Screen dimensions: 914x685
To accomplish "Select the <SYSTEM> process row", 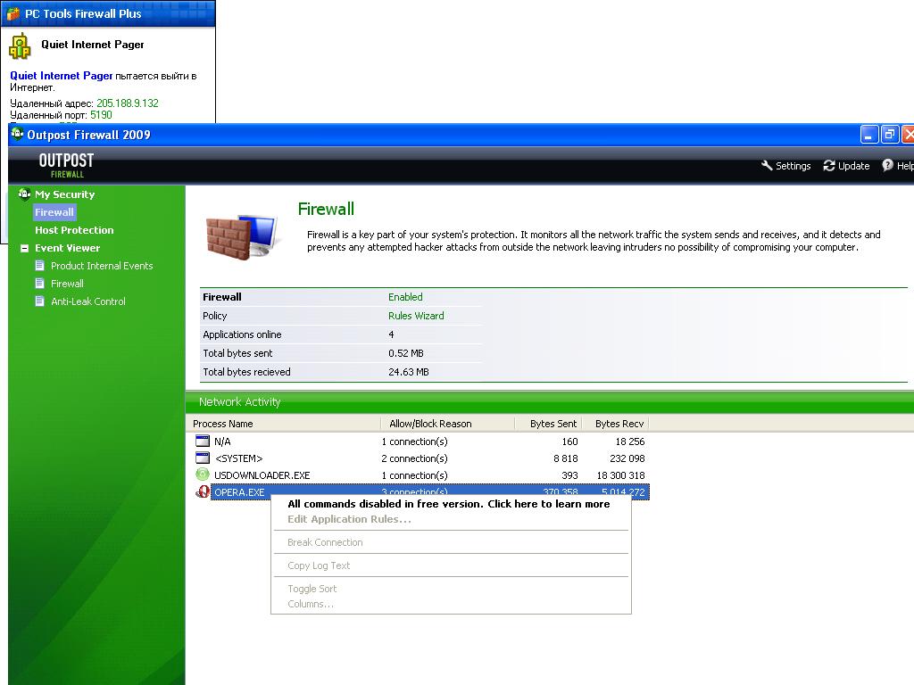I will tap(421, 458).
